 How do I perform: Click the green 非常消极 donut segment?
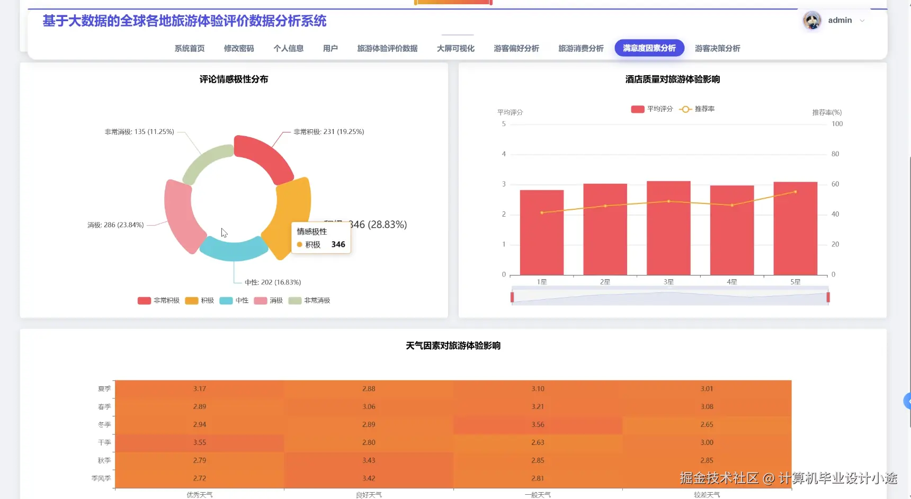coord(206,161)
